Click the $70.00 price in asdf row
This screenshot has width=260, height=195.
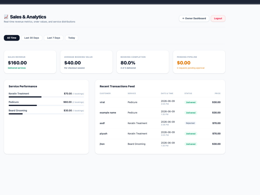[216, 123]
